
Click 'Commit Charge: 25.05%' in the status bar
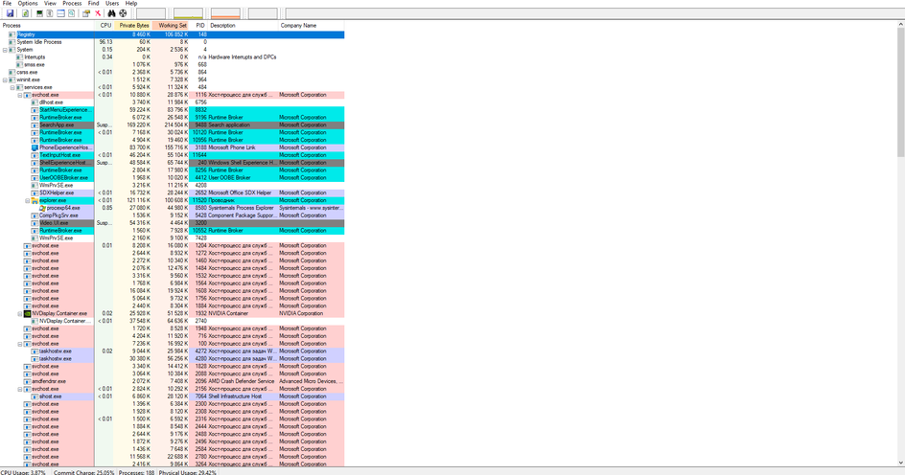pyautogui.click(x=83, y=472)
